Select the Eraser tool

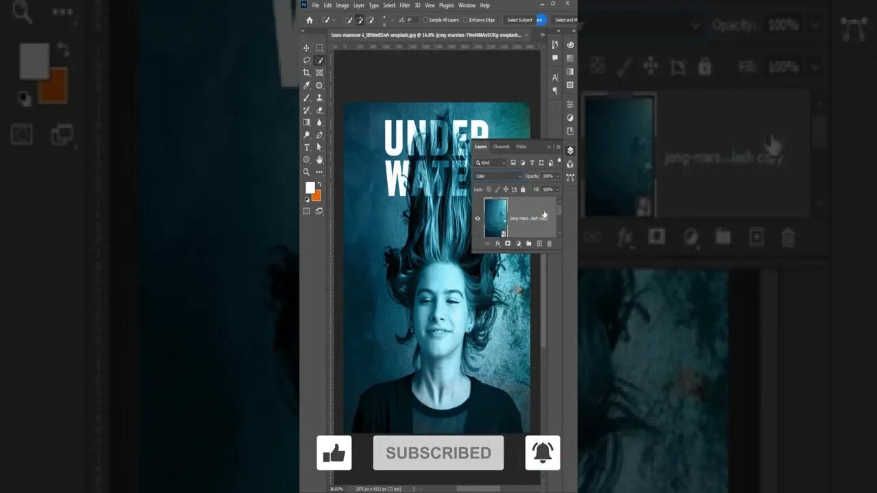[319, 110]
